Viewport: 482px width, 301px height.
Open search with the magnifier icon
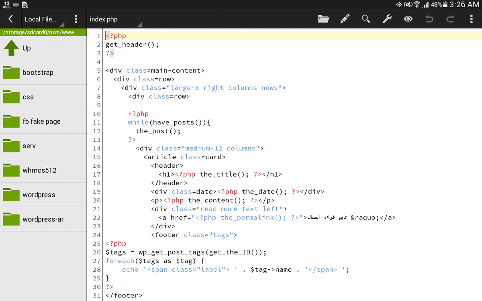pos(366,19)
